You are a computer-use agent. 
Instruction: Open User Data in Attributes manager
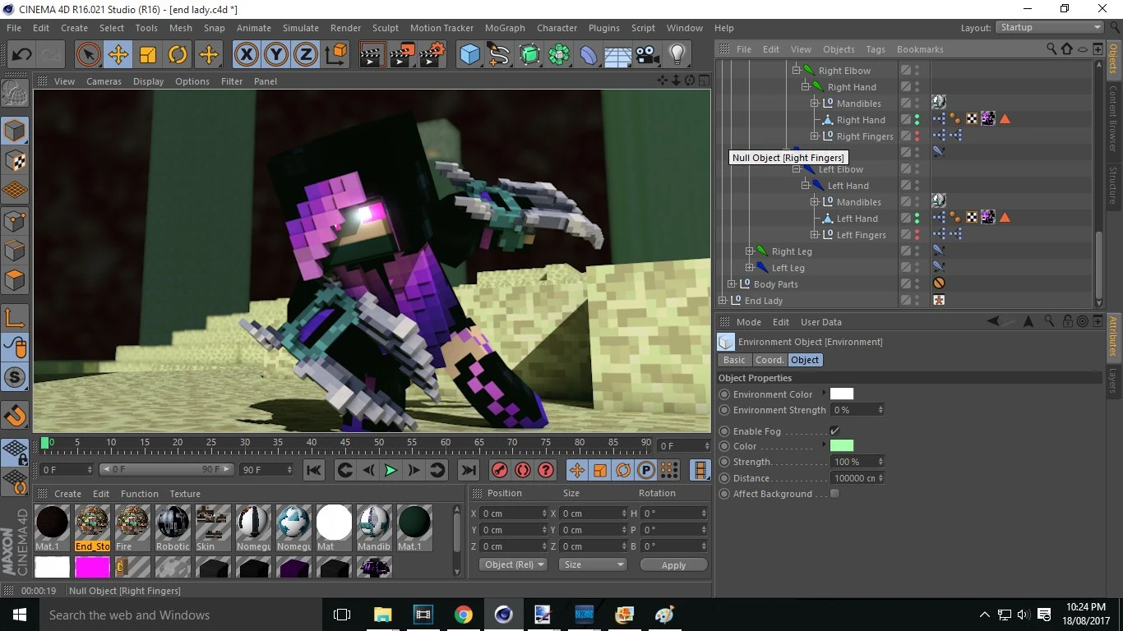point(820,322)
